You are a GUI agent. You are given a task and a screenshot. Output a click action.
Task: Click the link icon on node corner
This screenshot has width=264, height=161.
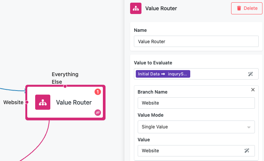pos(98,113)
